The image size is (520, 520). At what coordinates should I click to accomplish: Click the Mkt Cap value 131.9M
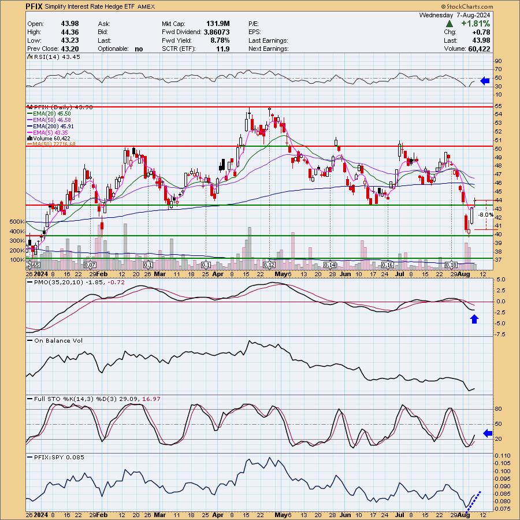click(x=218, y=24)
